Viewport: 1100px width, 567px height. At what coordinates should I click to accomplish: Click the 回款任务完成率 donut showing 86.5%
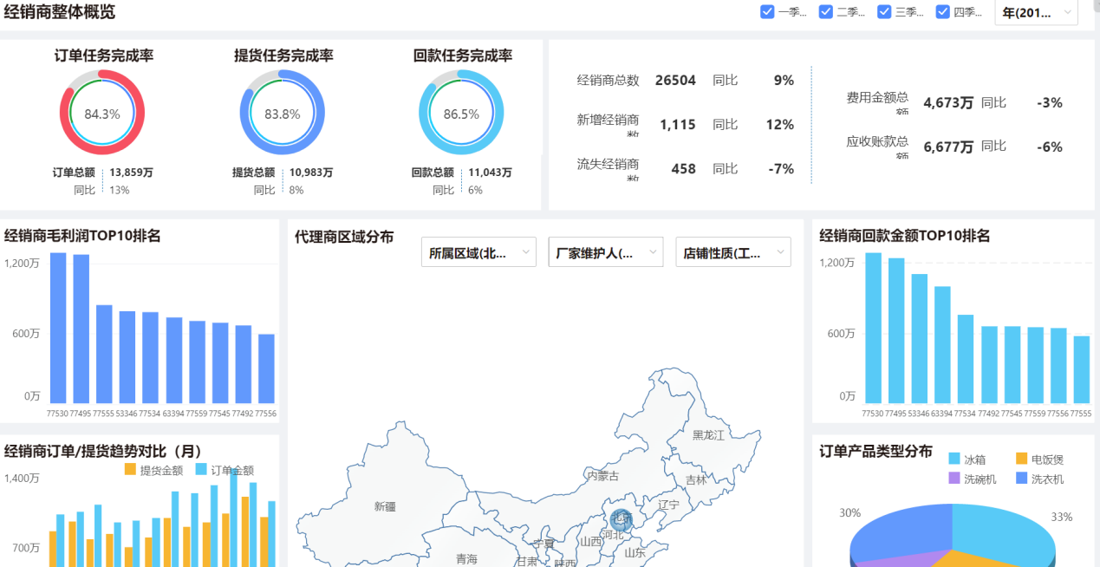coord(461,114)
